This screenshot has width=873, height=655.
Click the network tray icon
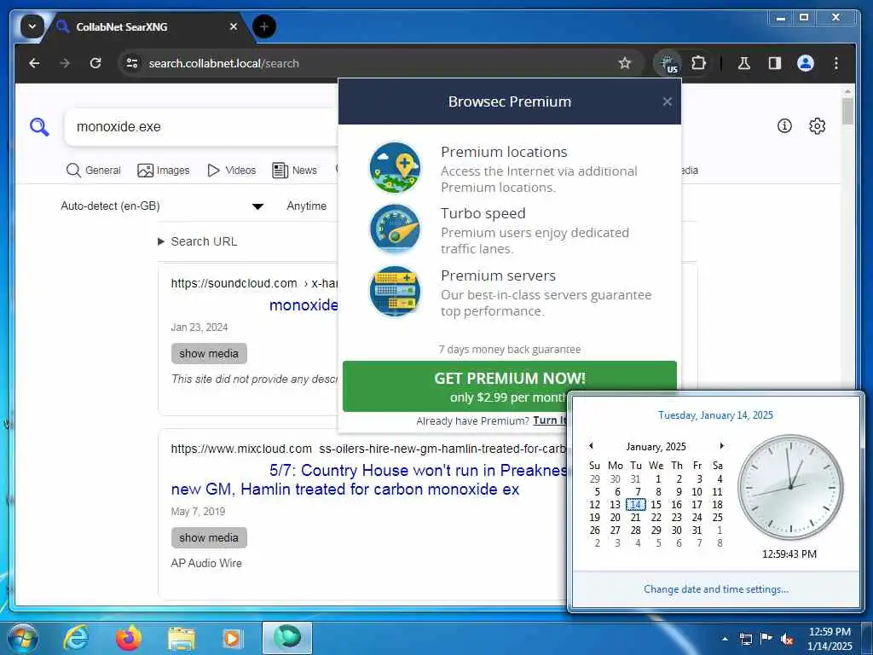tap(745, 639)
